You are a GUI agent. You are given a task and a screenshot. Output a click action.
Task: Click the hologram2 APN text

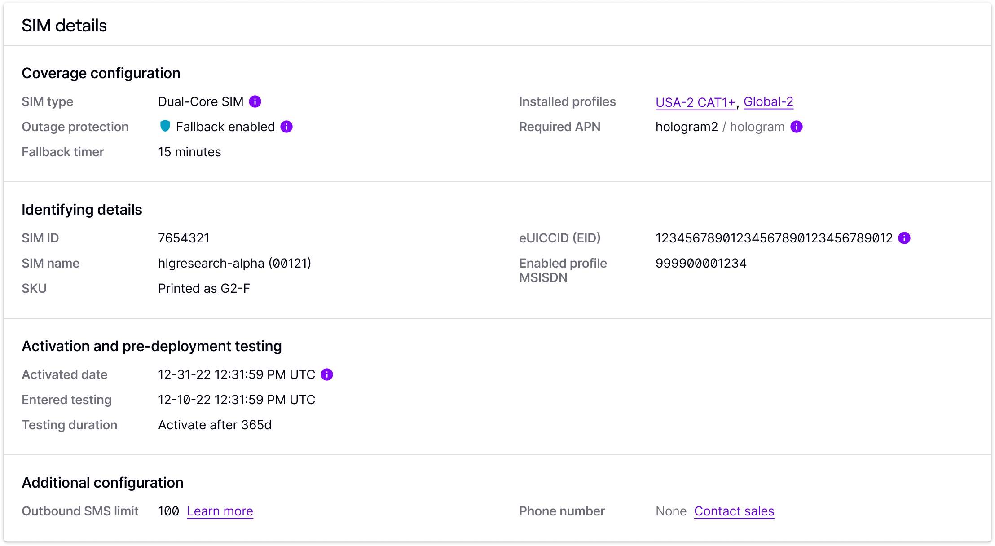[x=687, y=127]
